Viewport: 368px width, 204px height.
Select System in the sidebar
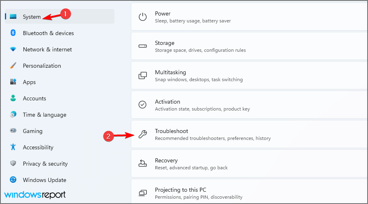(60, 16)
